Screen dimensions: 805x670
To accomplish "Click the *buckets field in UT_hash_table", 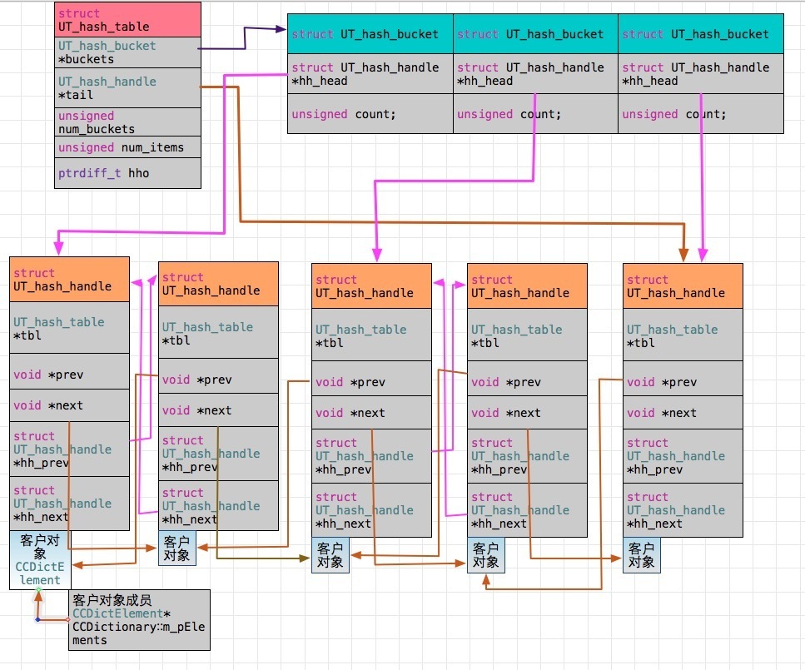I will click(127, 52).
